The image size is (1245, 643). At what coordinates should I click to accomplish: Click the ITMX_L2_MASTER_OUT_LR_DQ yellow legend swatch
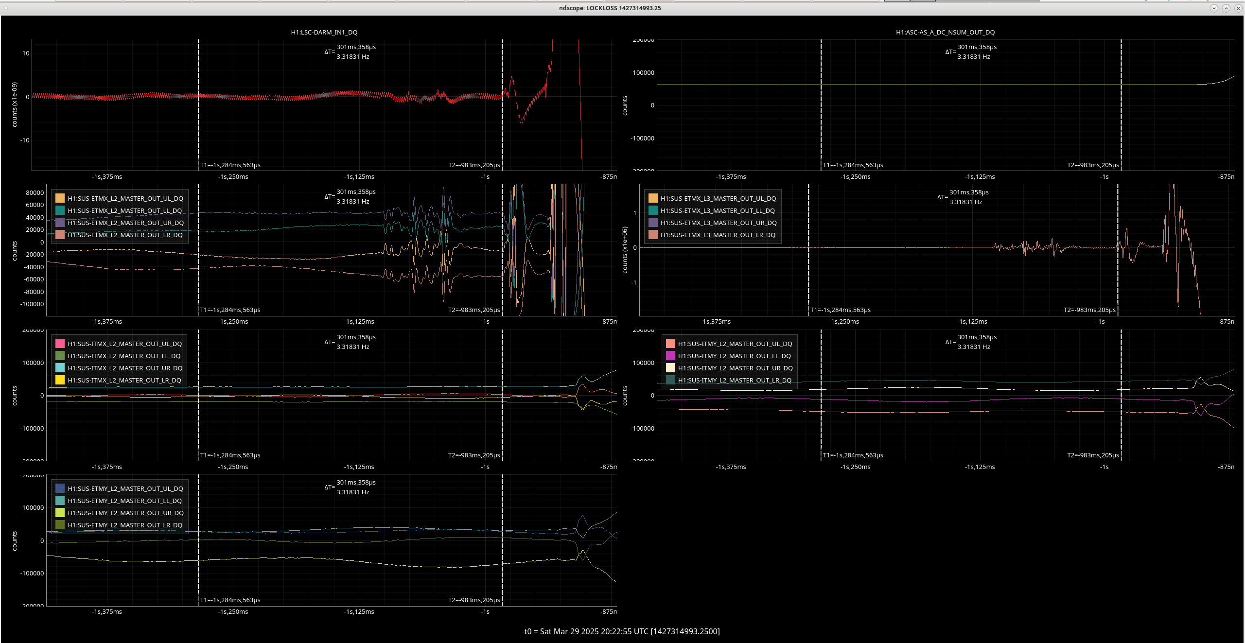tap(60, 380)
